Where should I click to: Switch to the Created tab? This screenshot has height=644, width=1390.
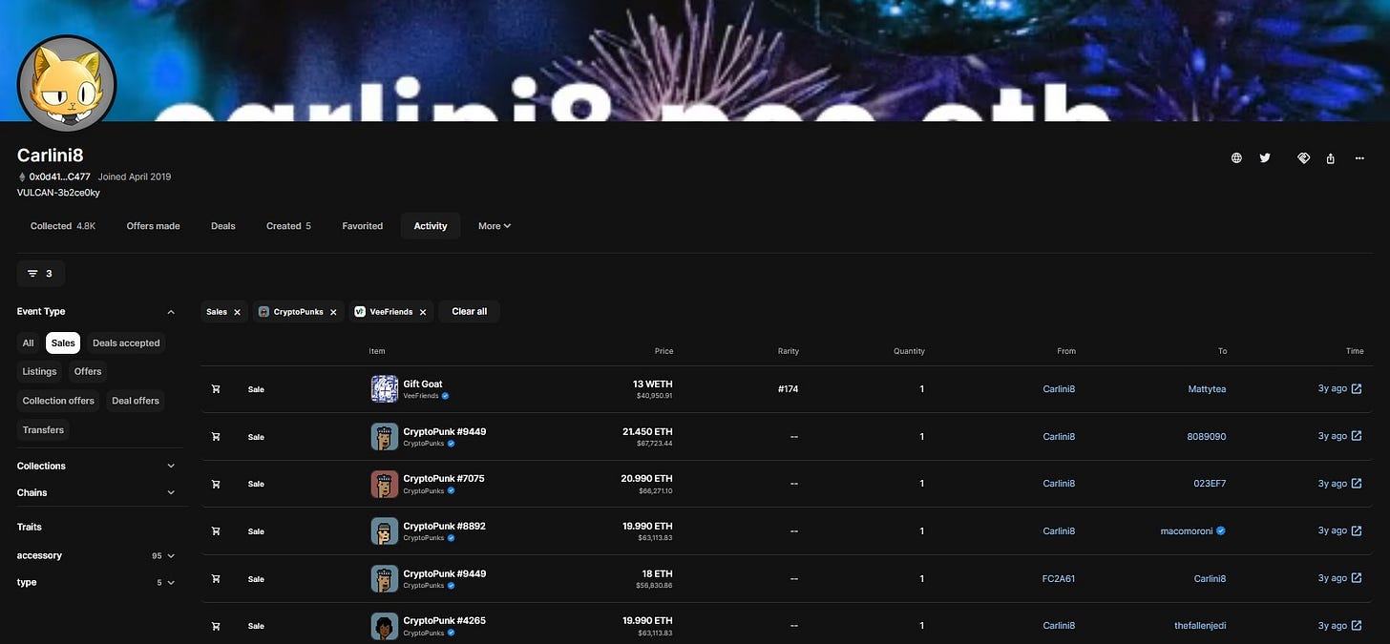(x=288, y=226)
